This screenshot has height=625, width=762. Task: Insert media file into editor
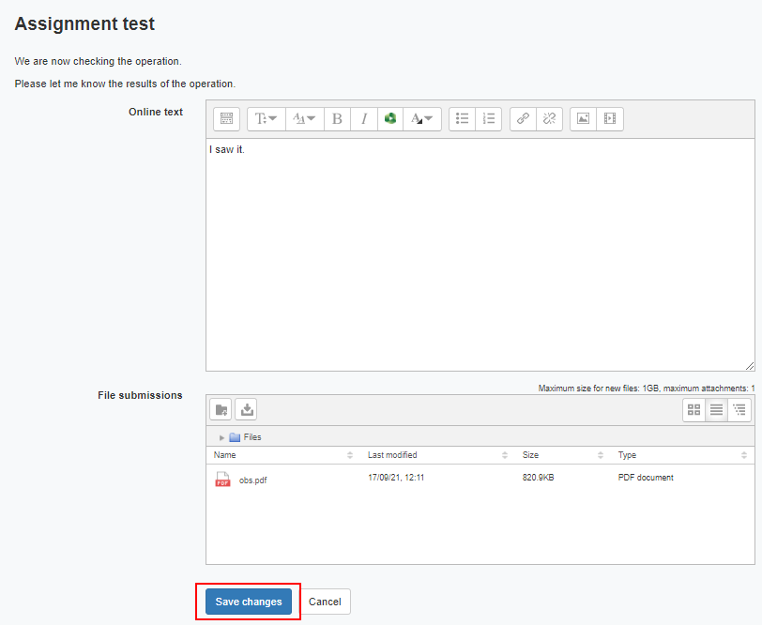click(610, 119)
